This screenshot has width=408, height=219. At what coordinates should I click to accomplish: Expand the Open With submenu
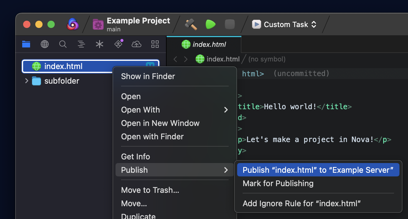[x=175, y=110]
